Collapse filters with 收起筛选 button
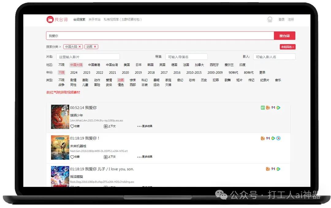 click(287, 46)
